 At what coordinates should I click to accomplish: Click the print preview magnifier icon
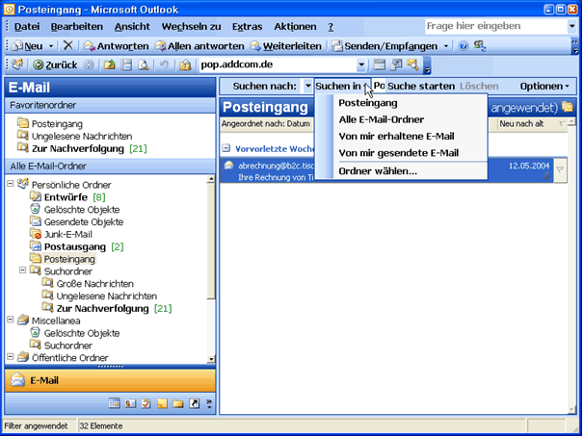(144, 65)
